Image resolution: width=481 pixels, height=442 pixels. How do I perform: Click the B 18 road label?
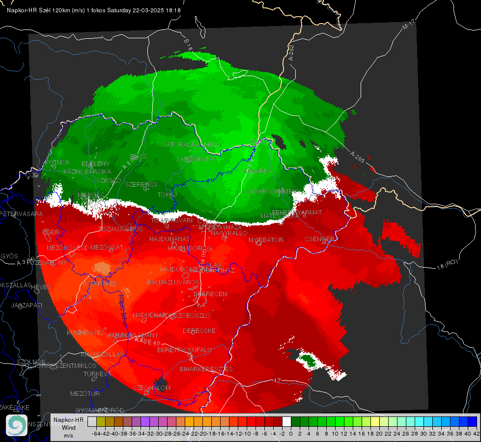[x=188, y=45]
